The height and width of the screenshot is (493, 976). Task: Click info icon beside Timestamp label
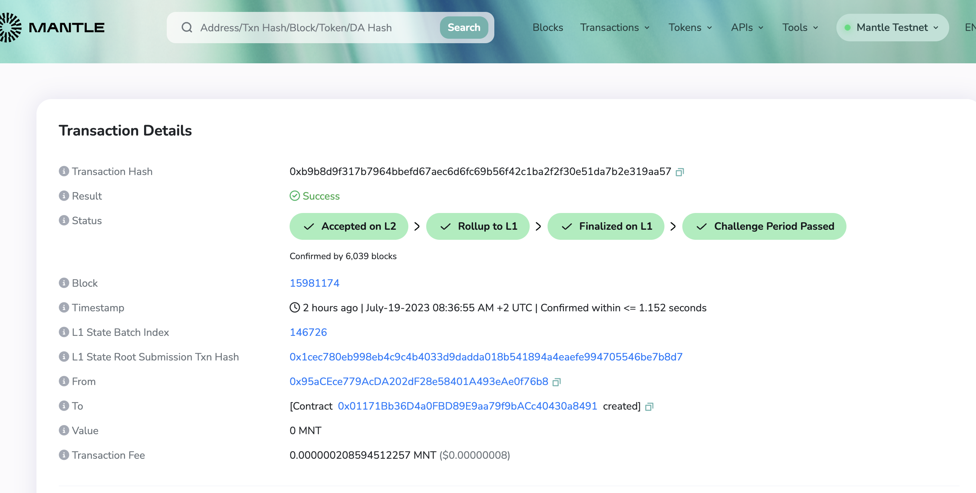pyautogui.click(x=64, y=307)
